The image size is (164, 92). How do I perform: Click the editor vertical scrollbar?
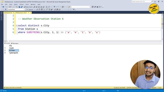coord(162,28)
